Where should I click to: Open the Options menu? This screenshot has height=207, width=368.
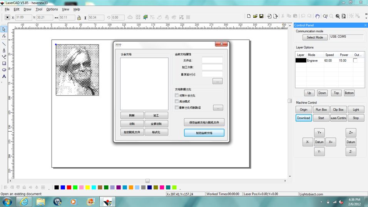pos(52,9)
